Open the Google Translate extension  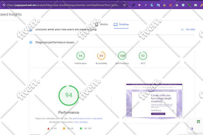(158, 5)
